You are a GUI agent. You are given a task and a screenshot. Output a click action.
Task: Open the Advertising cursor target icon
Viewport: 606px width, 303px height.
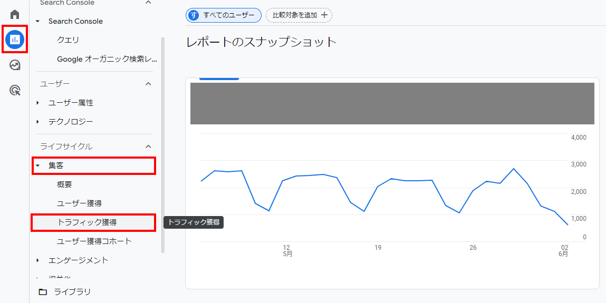[x=15, y=91]
